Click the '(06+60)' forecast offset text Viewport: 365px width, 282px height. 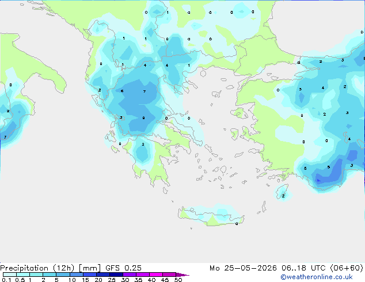coord(347,268)
